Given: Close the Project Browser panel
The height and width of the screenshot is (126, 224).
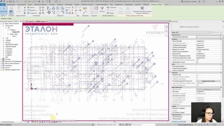Looking at the screenshot, I should [21, 21].
